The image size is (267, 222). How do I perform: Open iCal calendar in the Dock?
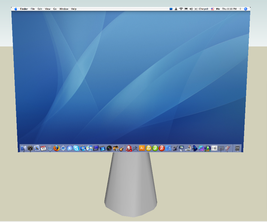tap(43, 148)
